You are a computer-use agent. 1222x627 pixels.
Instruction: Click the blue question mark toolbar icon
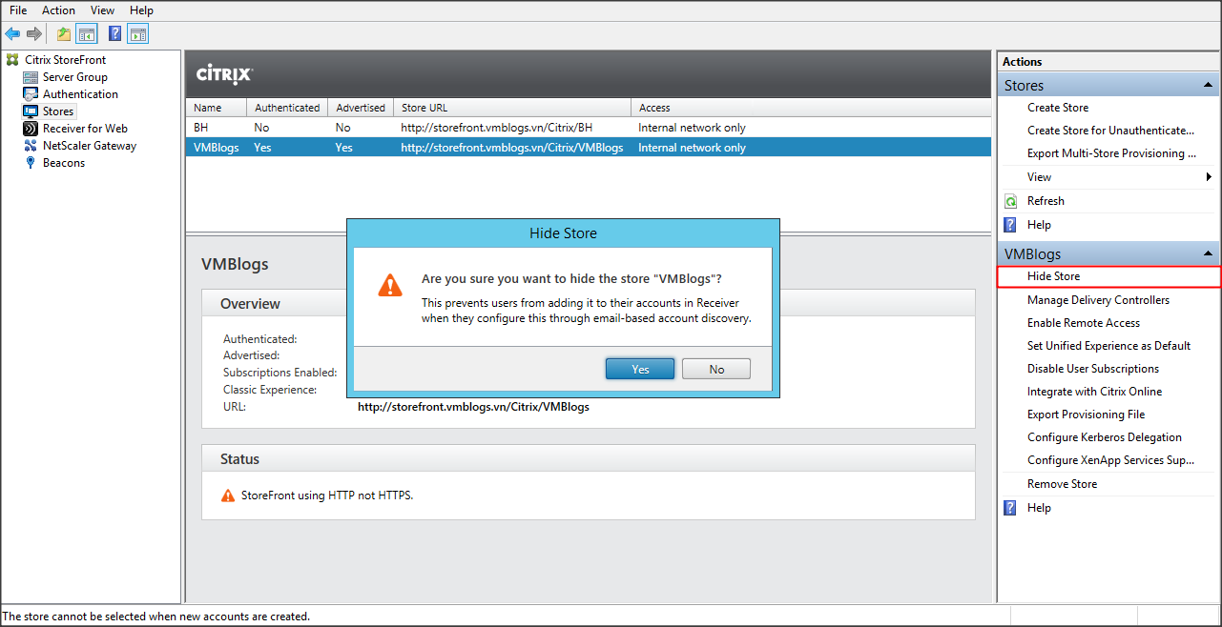tap(114, 34)
